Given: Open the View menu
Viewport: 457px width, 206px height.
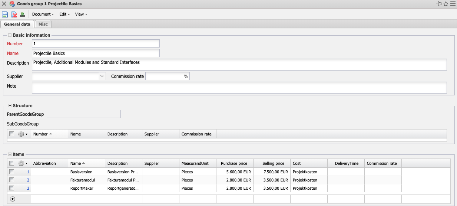Looking at the screenshot, I should [x=81, y=14].
